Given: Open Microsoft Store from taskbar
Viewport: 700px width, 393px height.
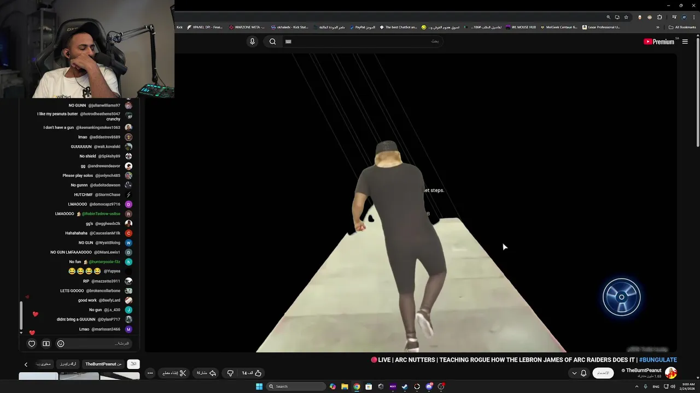Looking at the screenshot, I should coord(369,386).
